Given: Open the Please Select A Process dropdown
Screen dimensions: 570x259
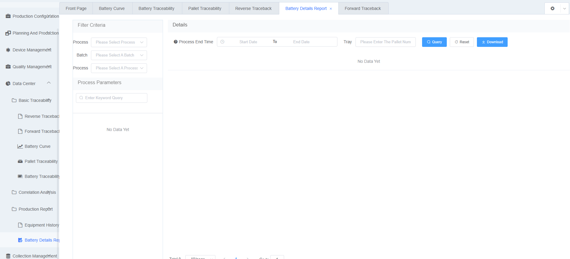Looking at the screenshot, I should [x=119, y=68].
